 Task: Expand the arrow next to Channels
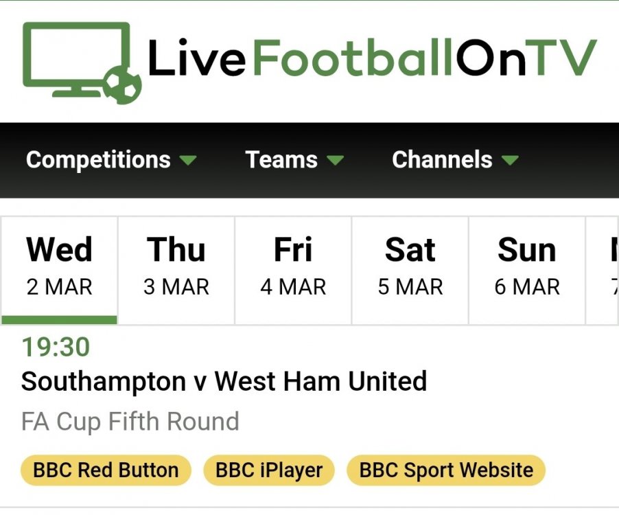[510, 161]
